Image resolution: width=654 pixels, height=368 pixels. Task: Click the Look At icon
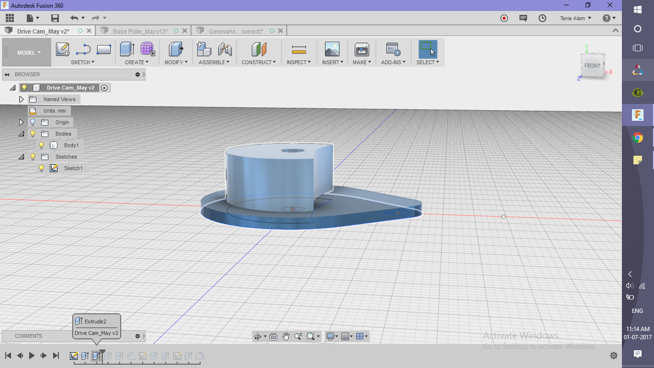[x=273, y=336]
